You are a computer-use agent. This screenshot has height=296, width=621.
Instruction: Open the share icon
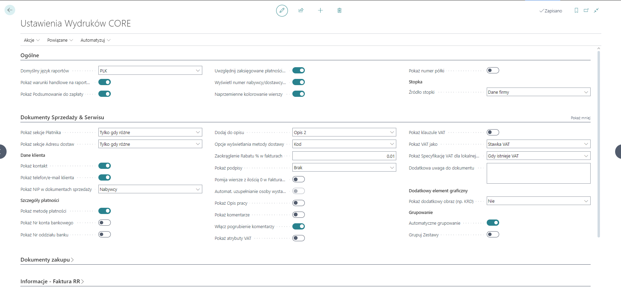click(301, 10)
